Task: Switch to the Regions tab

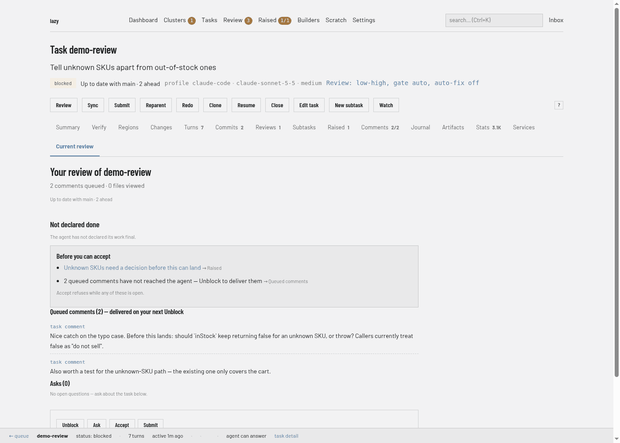Action: tap(128, 127)
